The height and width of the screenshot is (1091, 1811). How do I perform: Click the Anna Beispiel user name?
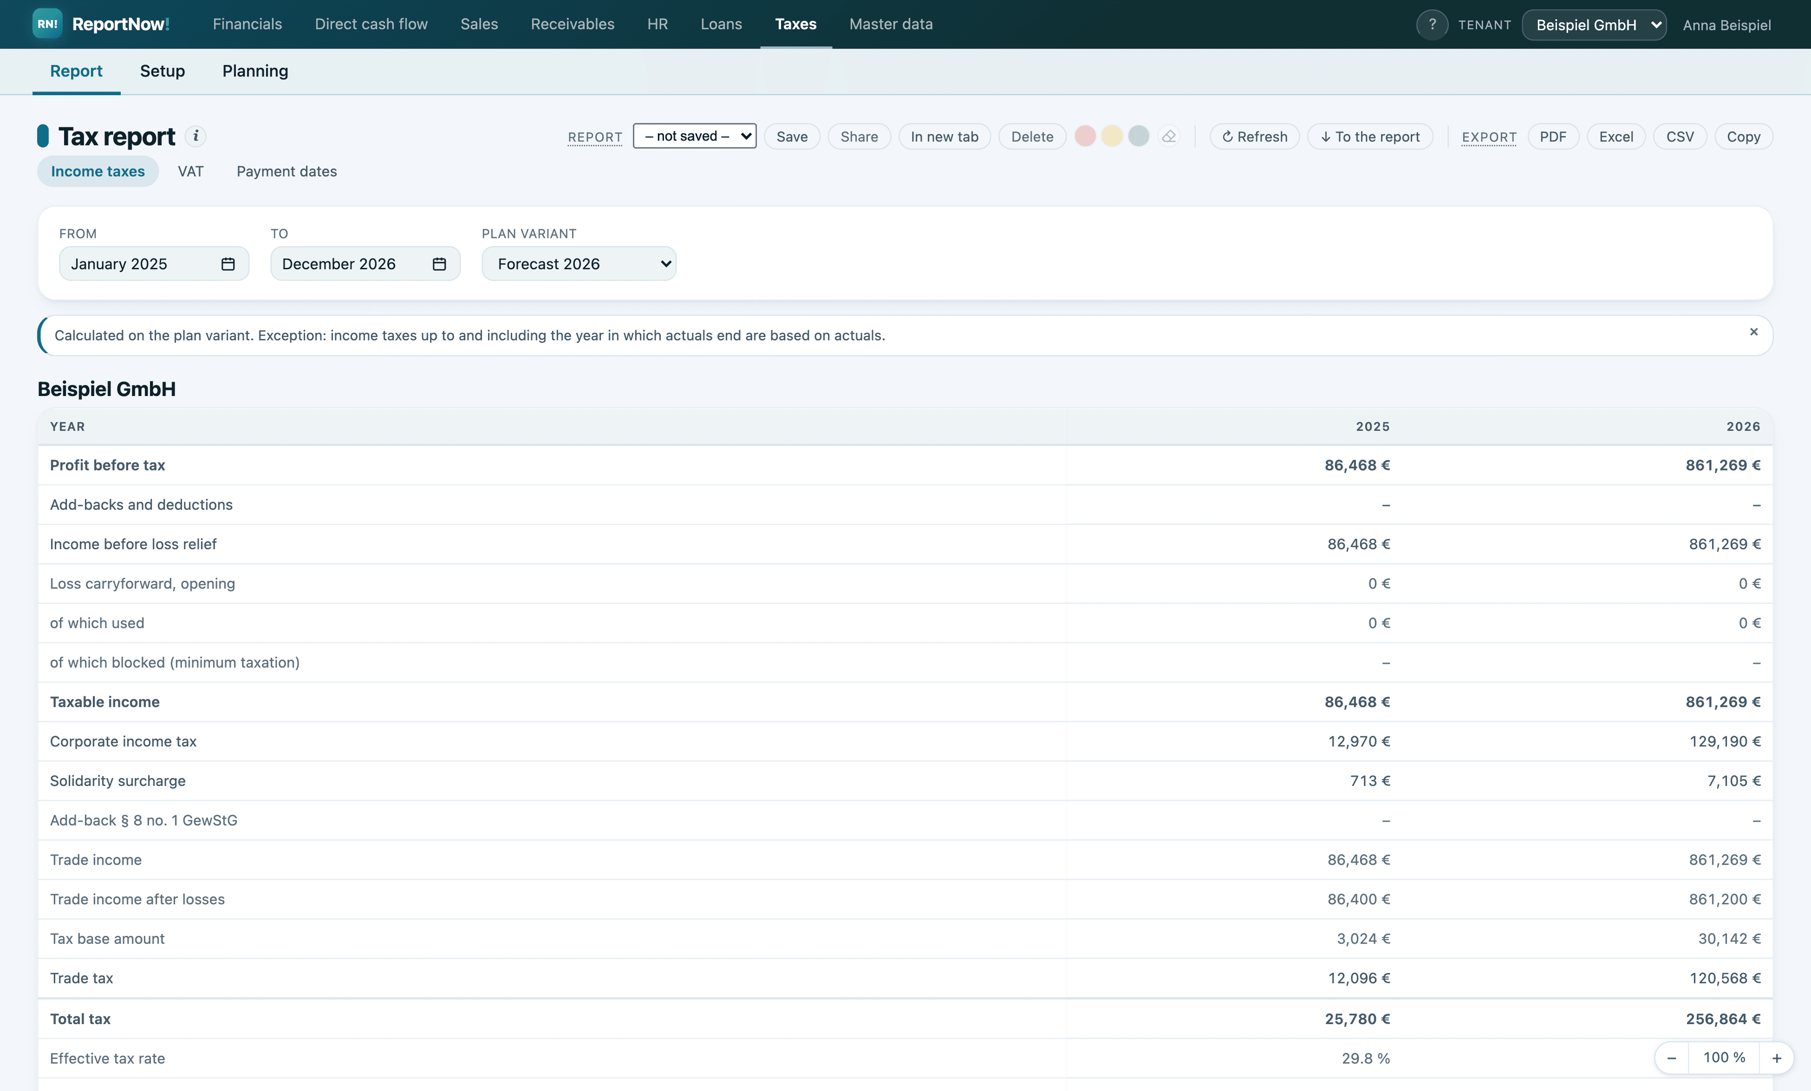(x=1727, y=25)
